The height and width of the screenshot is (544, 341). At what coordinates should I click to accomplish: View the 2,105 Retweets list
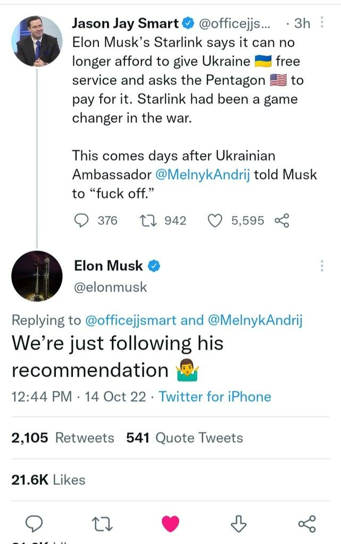coord(63,438)
